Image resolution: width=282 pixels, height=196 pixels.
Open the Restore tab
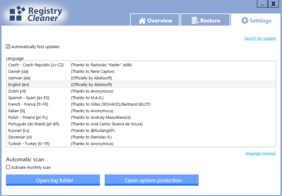[205, 20]
